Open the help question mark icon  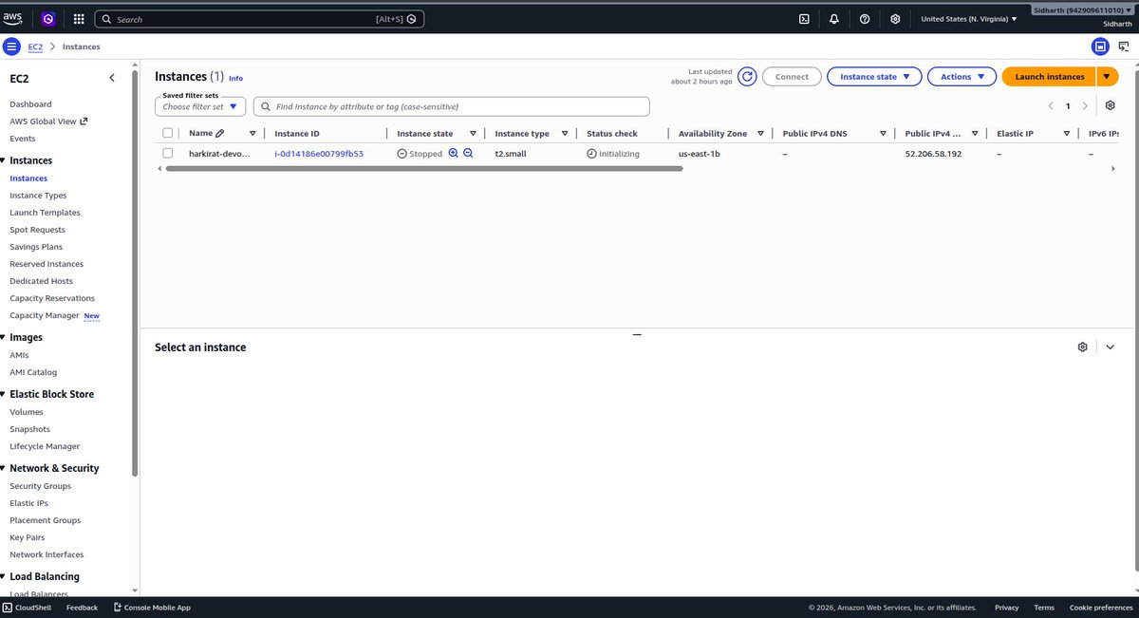coord(865,18)
